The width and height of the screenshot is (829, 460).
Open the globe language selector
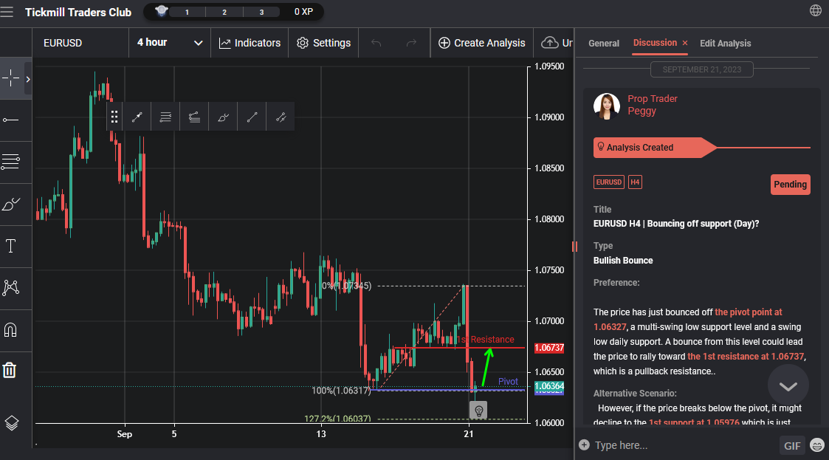(816, 10)
